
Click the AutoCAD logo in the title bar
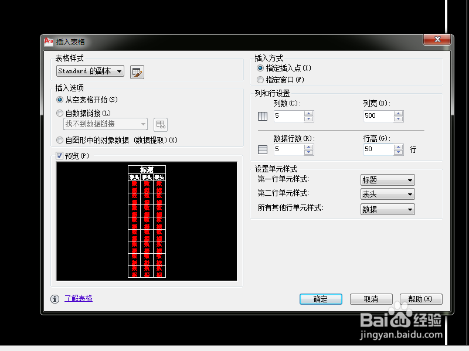(x=49, y=42)
